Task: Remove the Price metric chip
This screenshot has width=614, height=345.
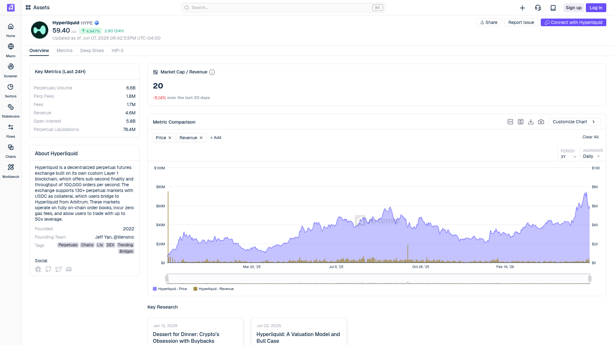Action: point(170,138)
